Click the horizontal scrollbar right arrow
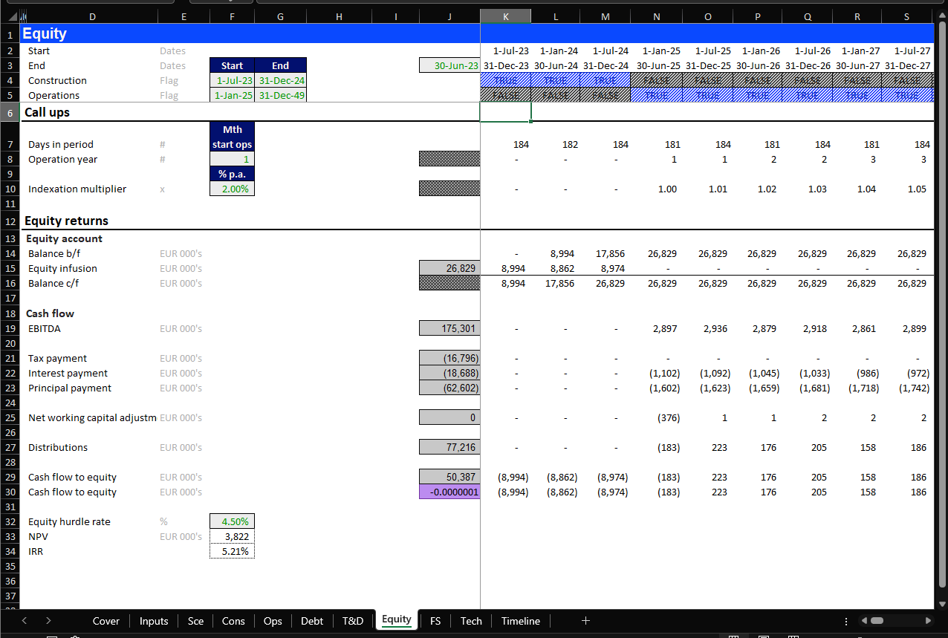The width and height of the screenshot is (948, 638). click(928, 621)
